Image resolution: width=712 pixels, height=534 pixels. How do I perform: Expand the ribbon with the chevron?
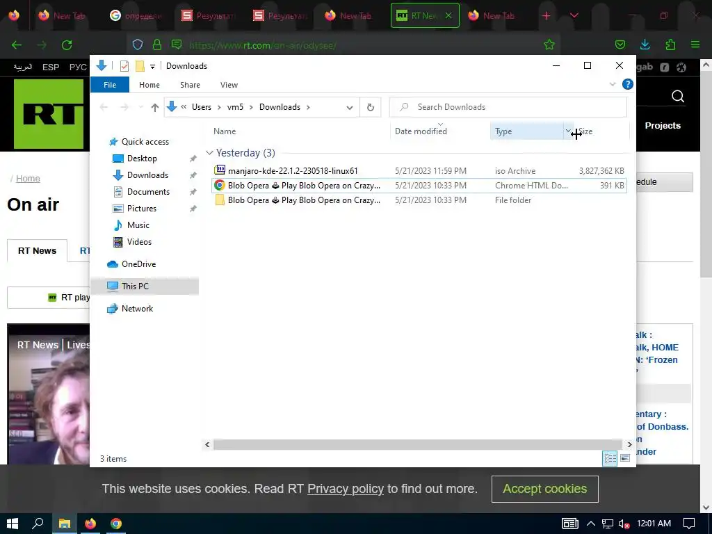613,84
